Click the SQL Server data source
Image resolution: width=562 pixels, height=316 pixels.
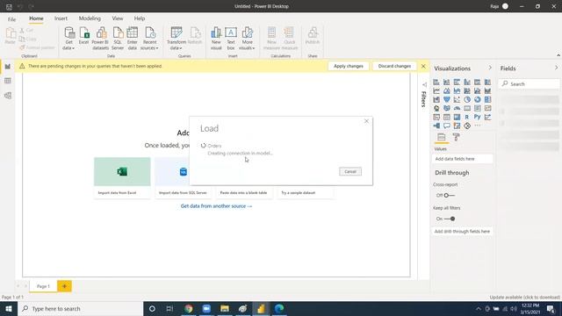point(118,39)
